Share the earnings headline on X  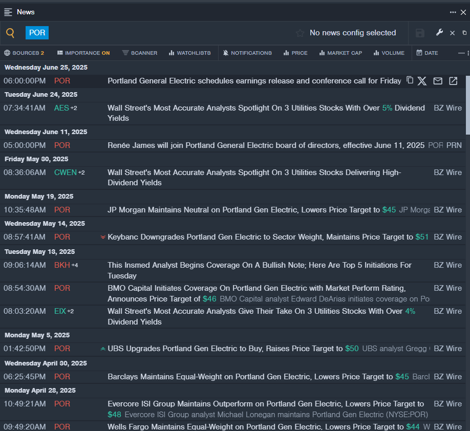(422, 81)
